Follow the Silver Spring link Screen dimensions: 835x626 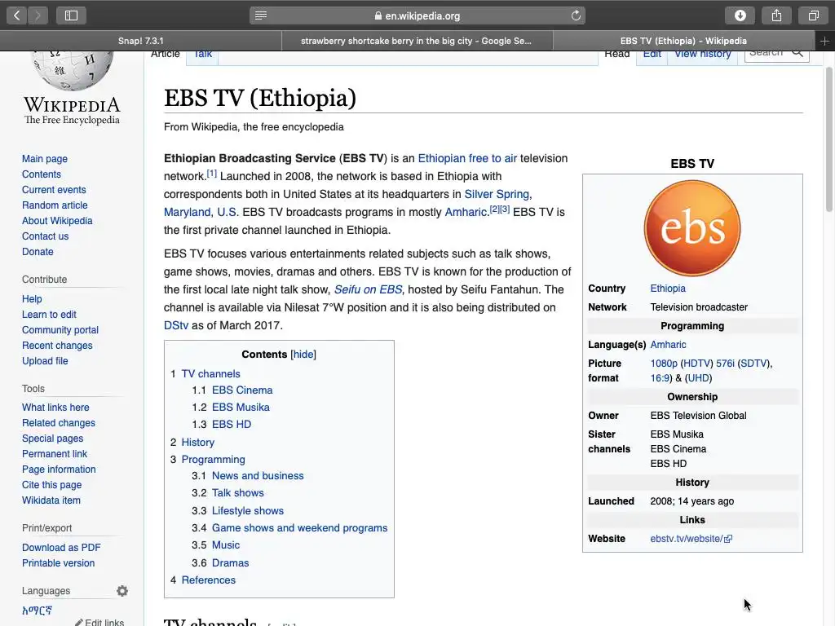tap(498, 194)
